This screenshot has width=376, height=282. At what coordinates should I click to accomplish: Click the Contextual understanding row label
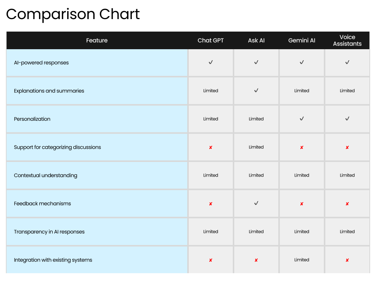click(x=46, y=175)
